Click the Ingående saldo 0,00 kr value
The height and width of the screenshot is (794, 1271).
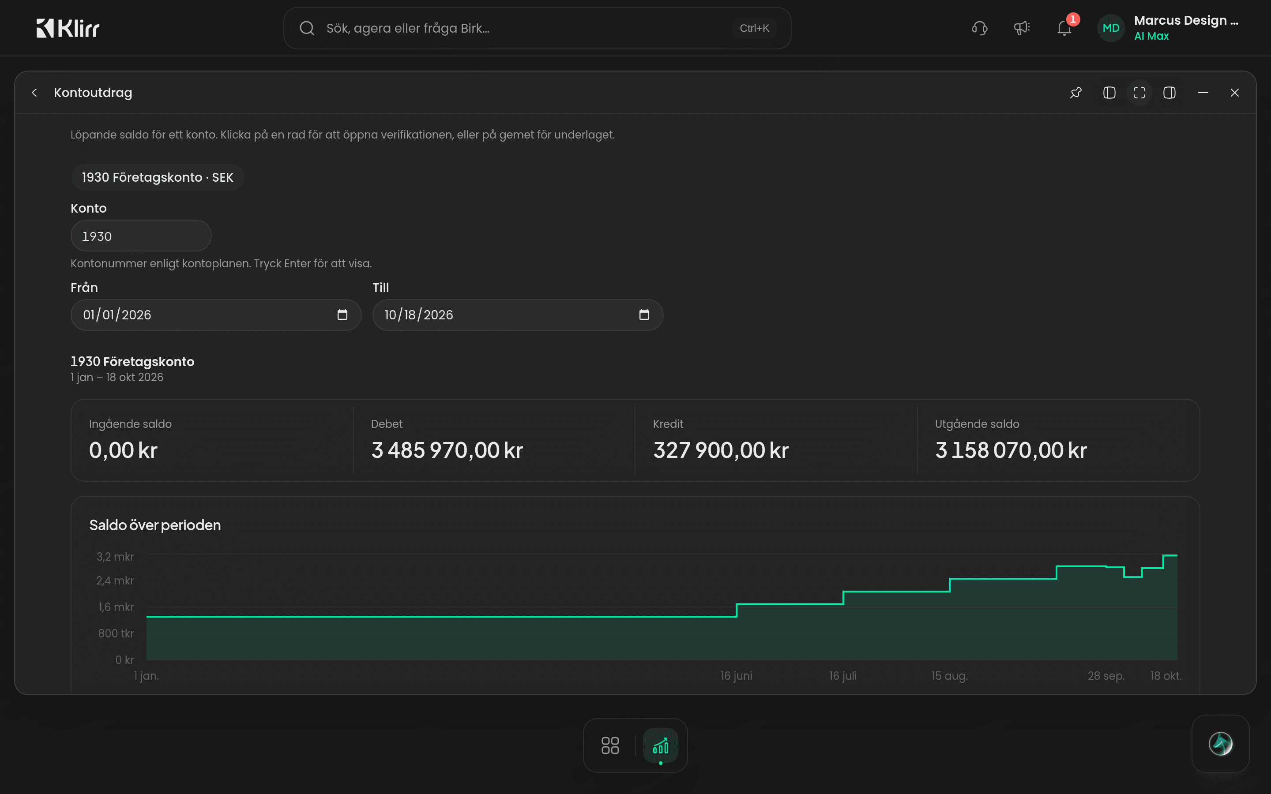pyautogui.click(x=123, y=450)
